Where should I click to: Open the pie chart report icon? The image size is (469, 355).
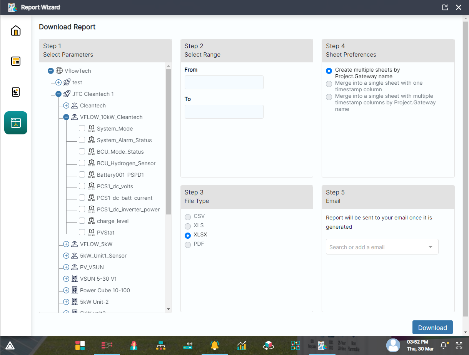[16, 92]
